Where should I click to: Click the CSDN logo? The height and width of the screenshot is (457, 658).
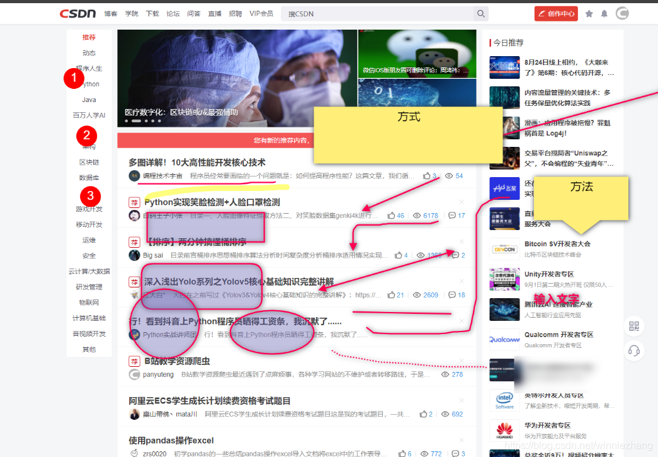[x=77, y=13]
